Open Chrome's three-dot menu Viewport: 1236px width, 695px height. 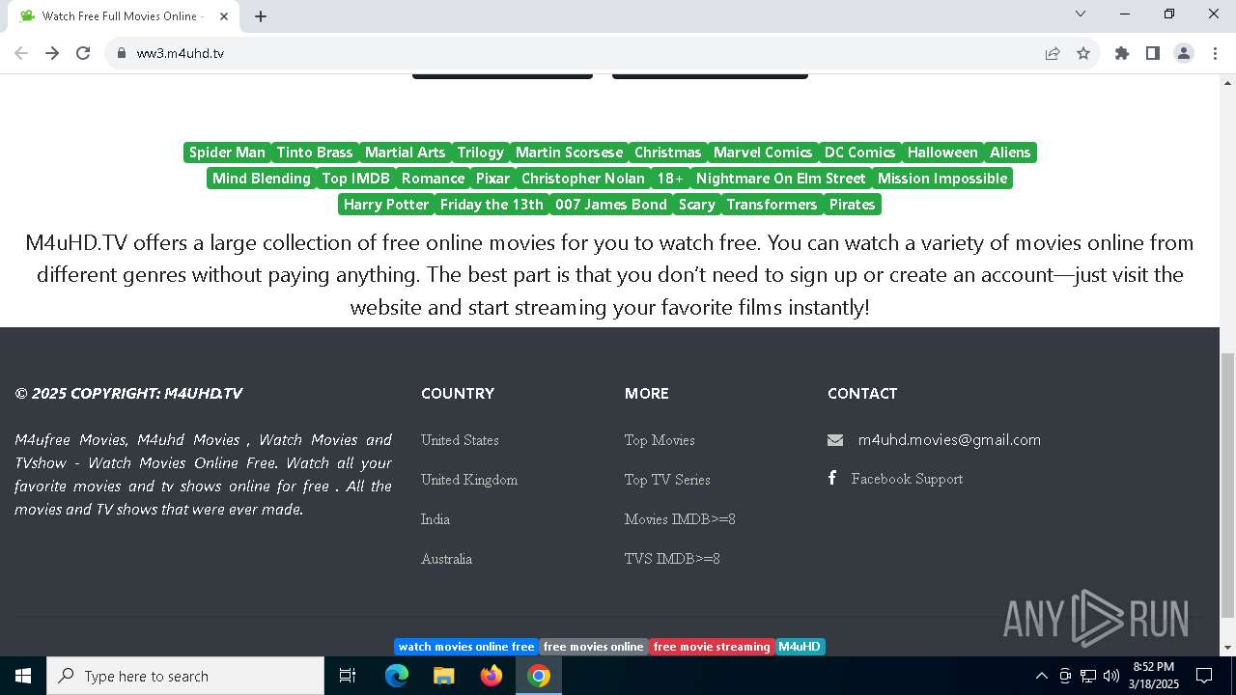point(1214,53)
